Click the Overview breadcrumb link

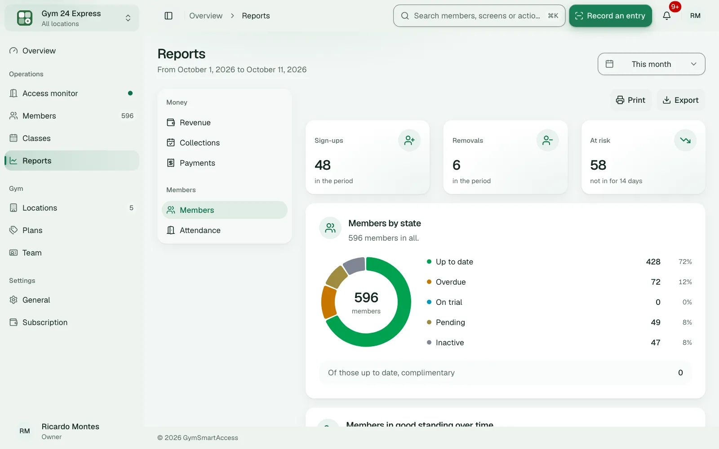point(206,16)
